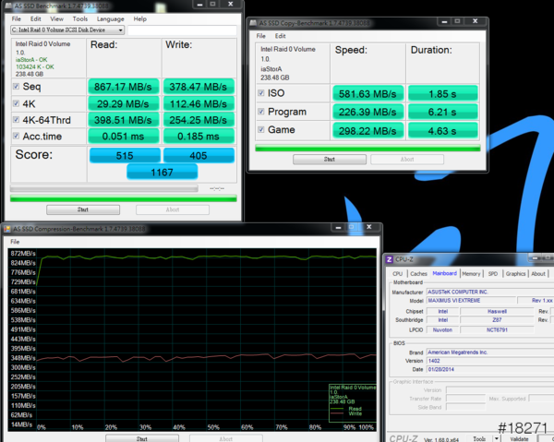Close the main AS SSD Benchmark window
This screenshot has height=442, width=554.
coord(231,6)
